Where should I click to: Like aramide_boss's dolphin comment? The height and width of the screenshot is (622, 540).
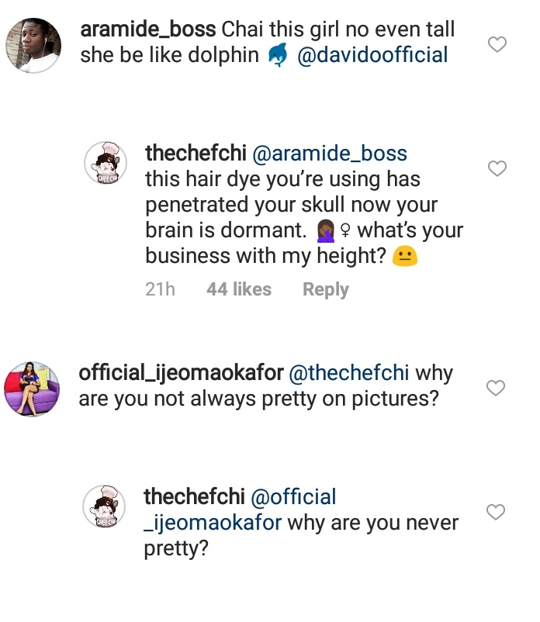click(x=497, y=45)
